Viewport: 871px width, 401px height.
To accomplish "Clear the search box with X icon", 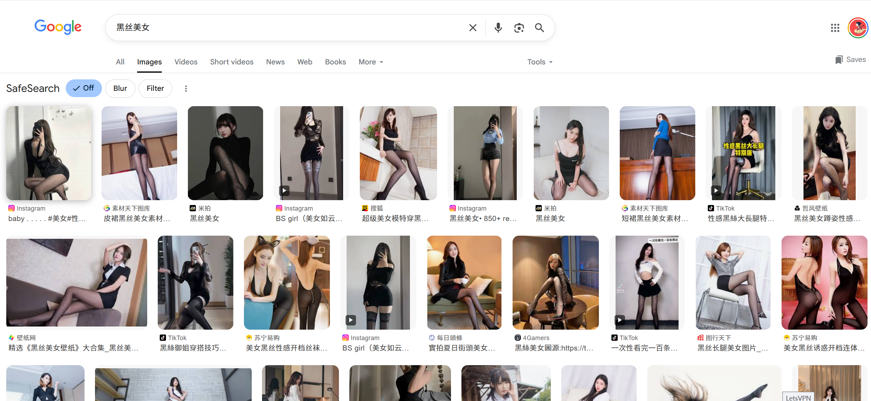I will [x=473, y=27].
